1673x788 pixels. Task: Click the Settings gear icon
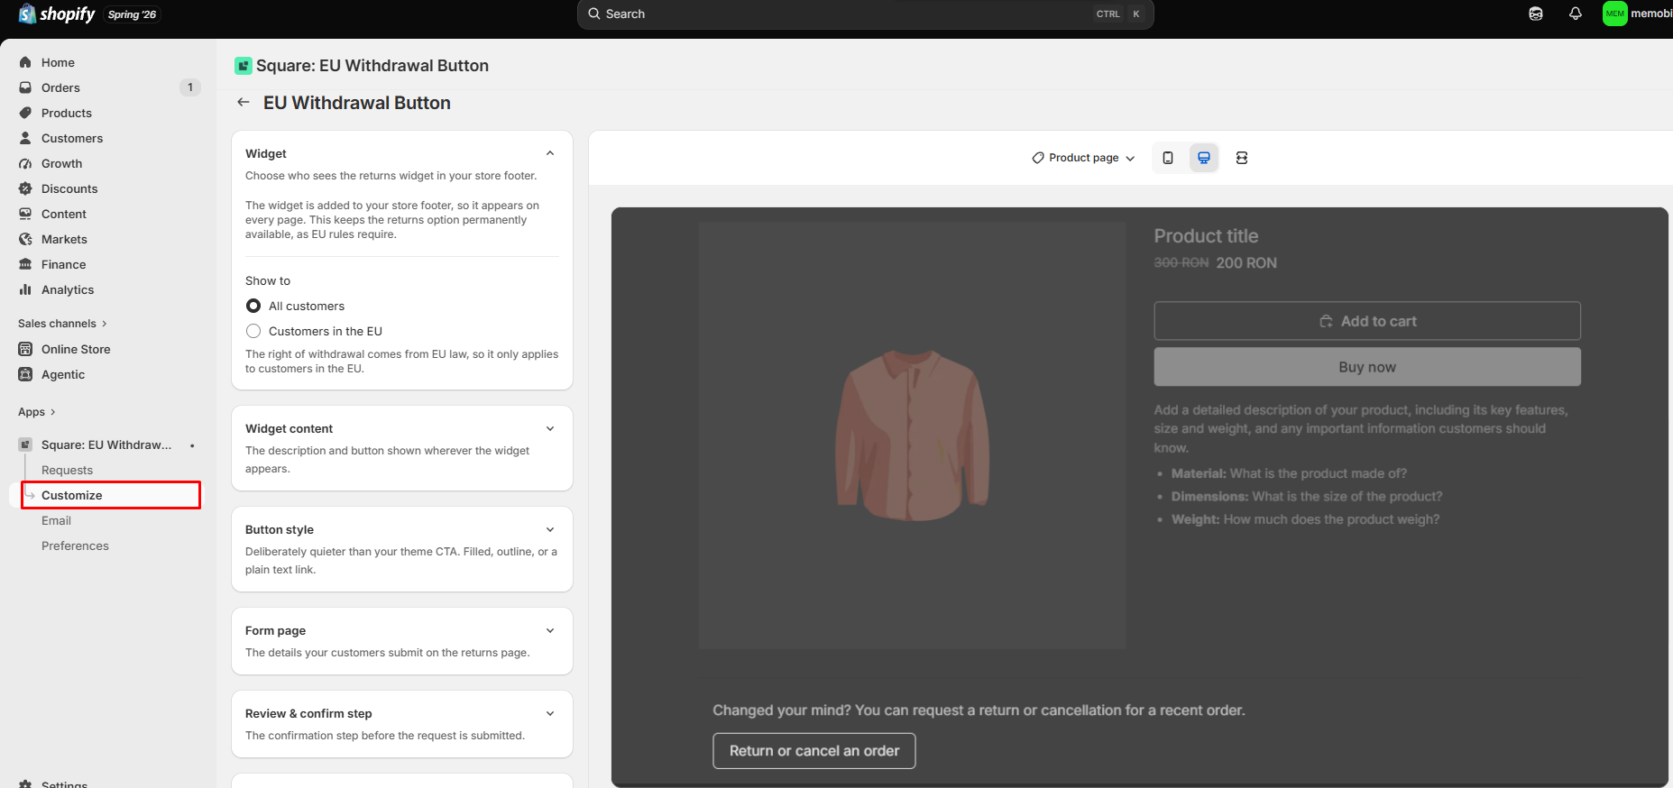[x=25, y=783]
